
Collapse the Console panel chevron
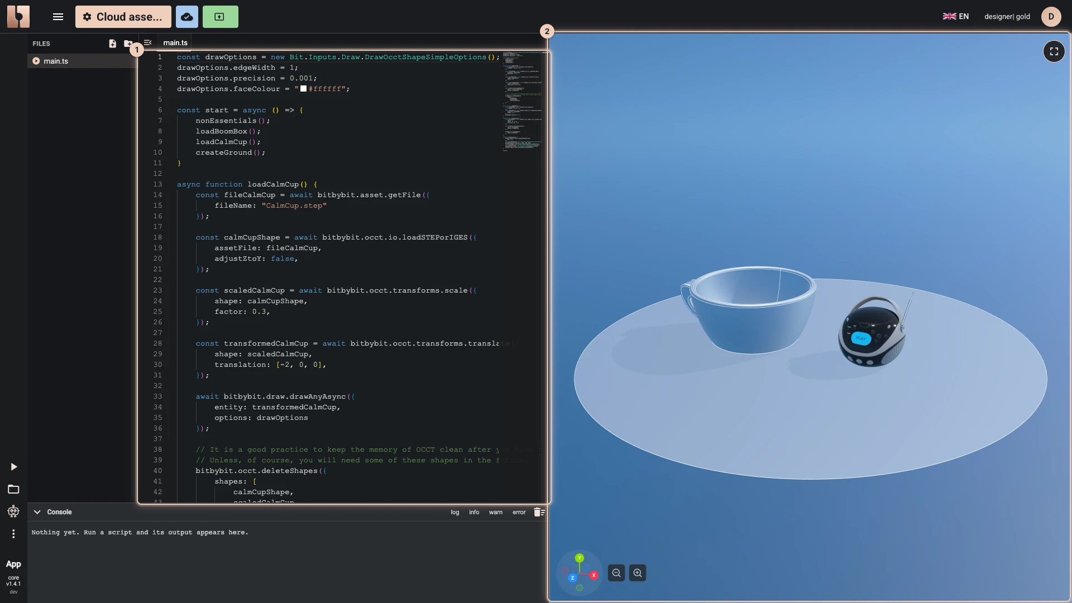(x=37, y=512)
